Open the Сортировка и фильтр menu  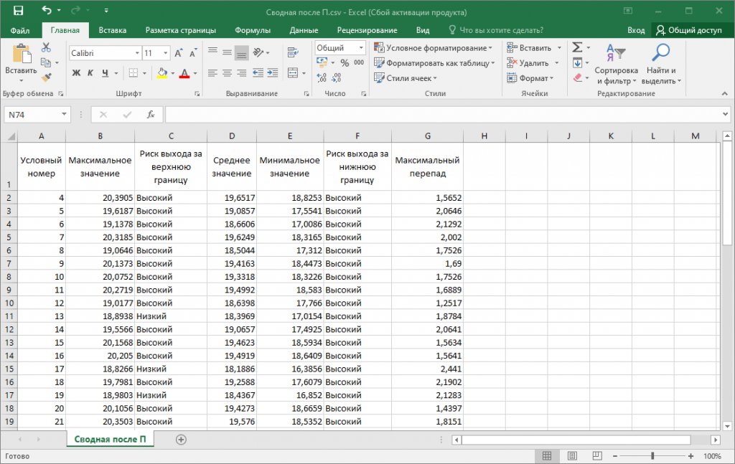pyautogui.click(x=616, y=64)
